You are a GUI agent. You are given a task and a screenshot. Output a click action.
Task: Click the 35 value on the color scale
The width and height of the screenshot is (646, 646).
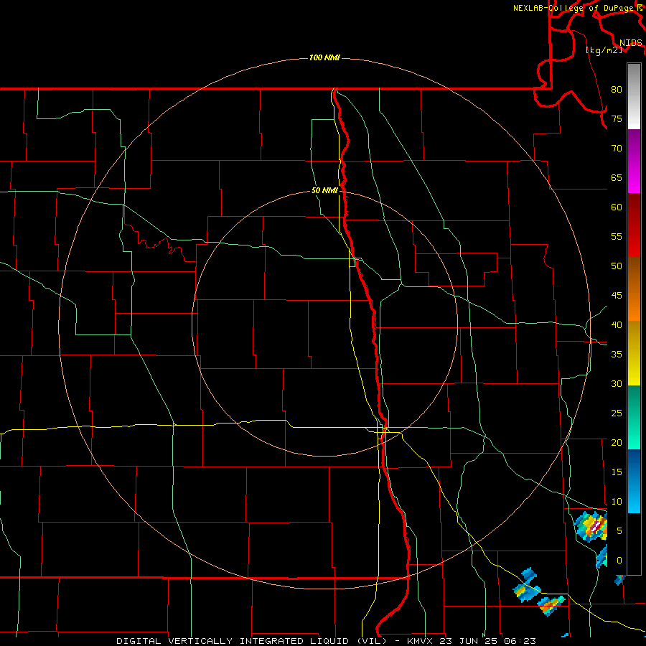pos(617,355)
